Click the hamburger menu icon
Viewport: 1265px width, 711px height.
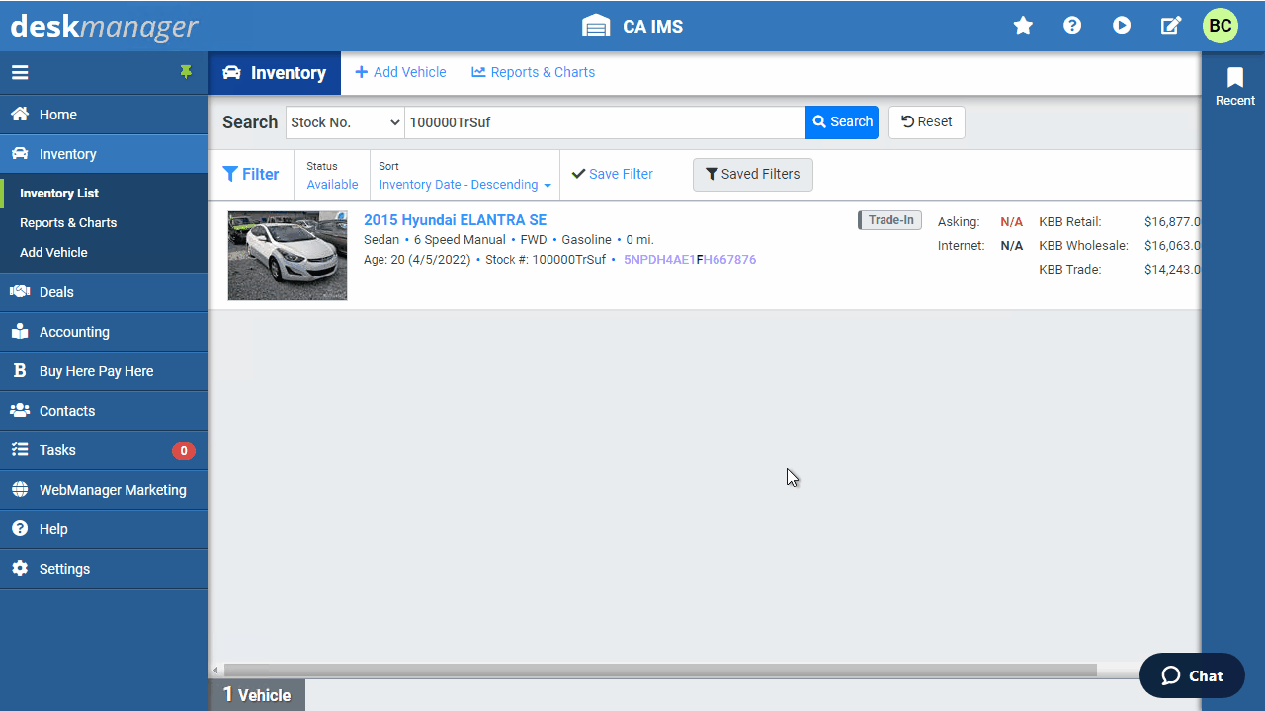pos(20,72)
